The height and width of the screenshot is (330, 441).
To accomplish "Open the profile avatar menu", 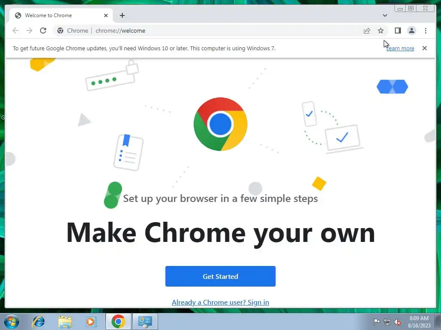I will 411,31.
